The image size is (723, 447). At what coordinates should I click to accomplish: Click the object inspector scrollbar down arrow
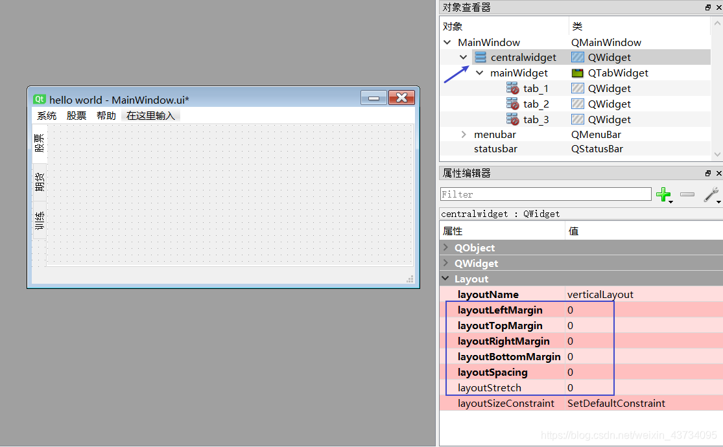click(717, 154)
